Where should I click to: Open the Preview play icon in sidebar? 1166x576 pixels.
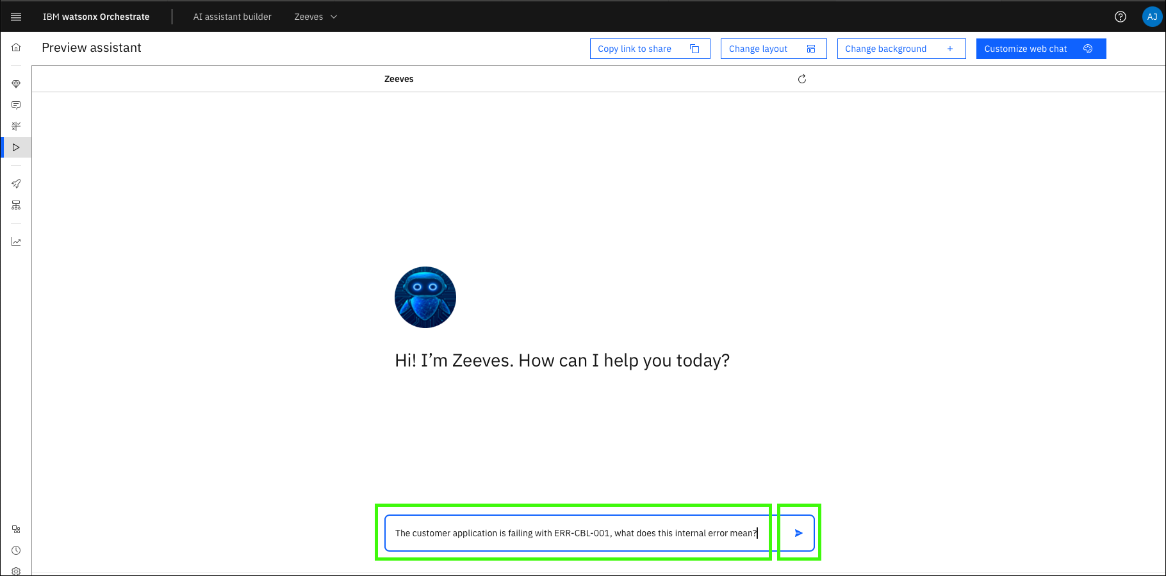coord(16,147)
